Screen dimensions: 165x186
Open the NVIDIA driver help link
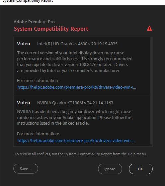(x=76, y=141)
